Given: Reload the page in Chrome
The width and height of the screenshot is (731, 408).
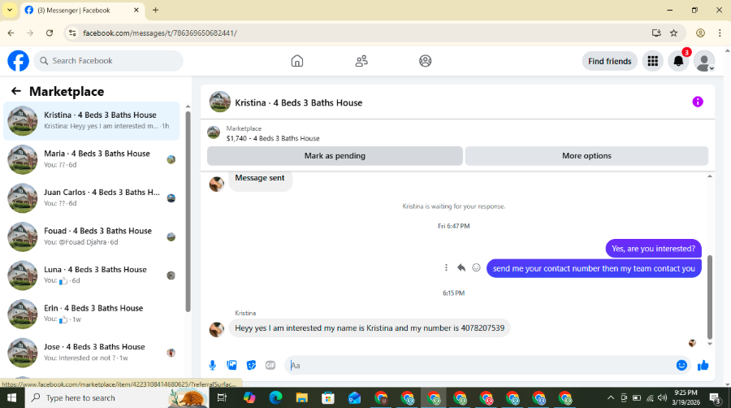Looking at the screenshot, I should (x=50, y=33).
